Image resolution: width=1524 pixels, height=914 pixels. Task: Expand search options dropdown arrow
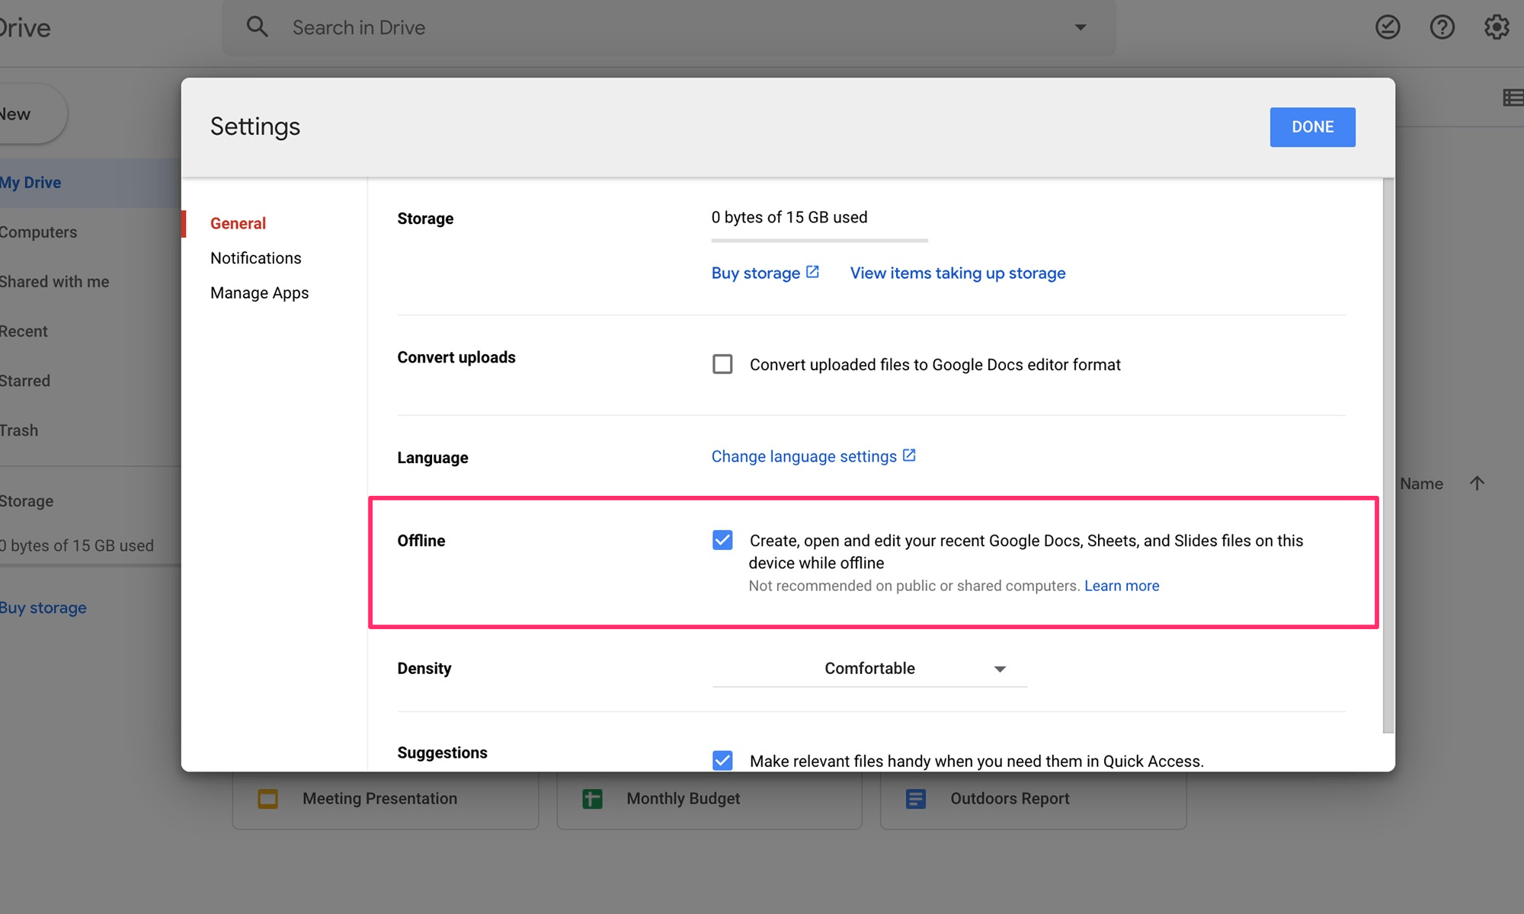pyautogui.click(x=1080, y=27)
